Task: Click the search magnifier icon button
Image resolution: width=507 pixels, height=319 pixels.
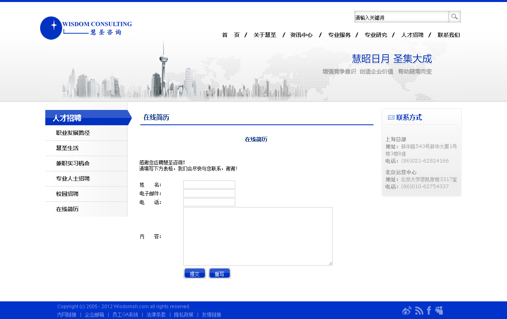Action: pyautogui.click(x=454, y=17)
